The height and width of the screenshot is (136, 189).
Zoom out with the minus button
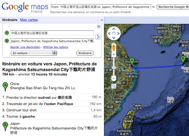click(x=114, y=78)
